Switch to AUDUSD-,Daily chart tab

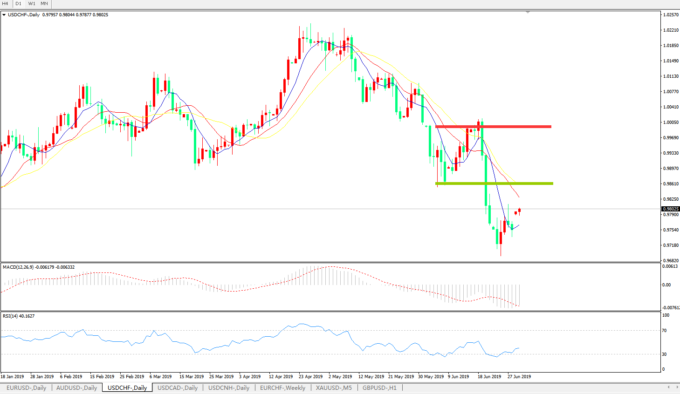click(76, 387)
